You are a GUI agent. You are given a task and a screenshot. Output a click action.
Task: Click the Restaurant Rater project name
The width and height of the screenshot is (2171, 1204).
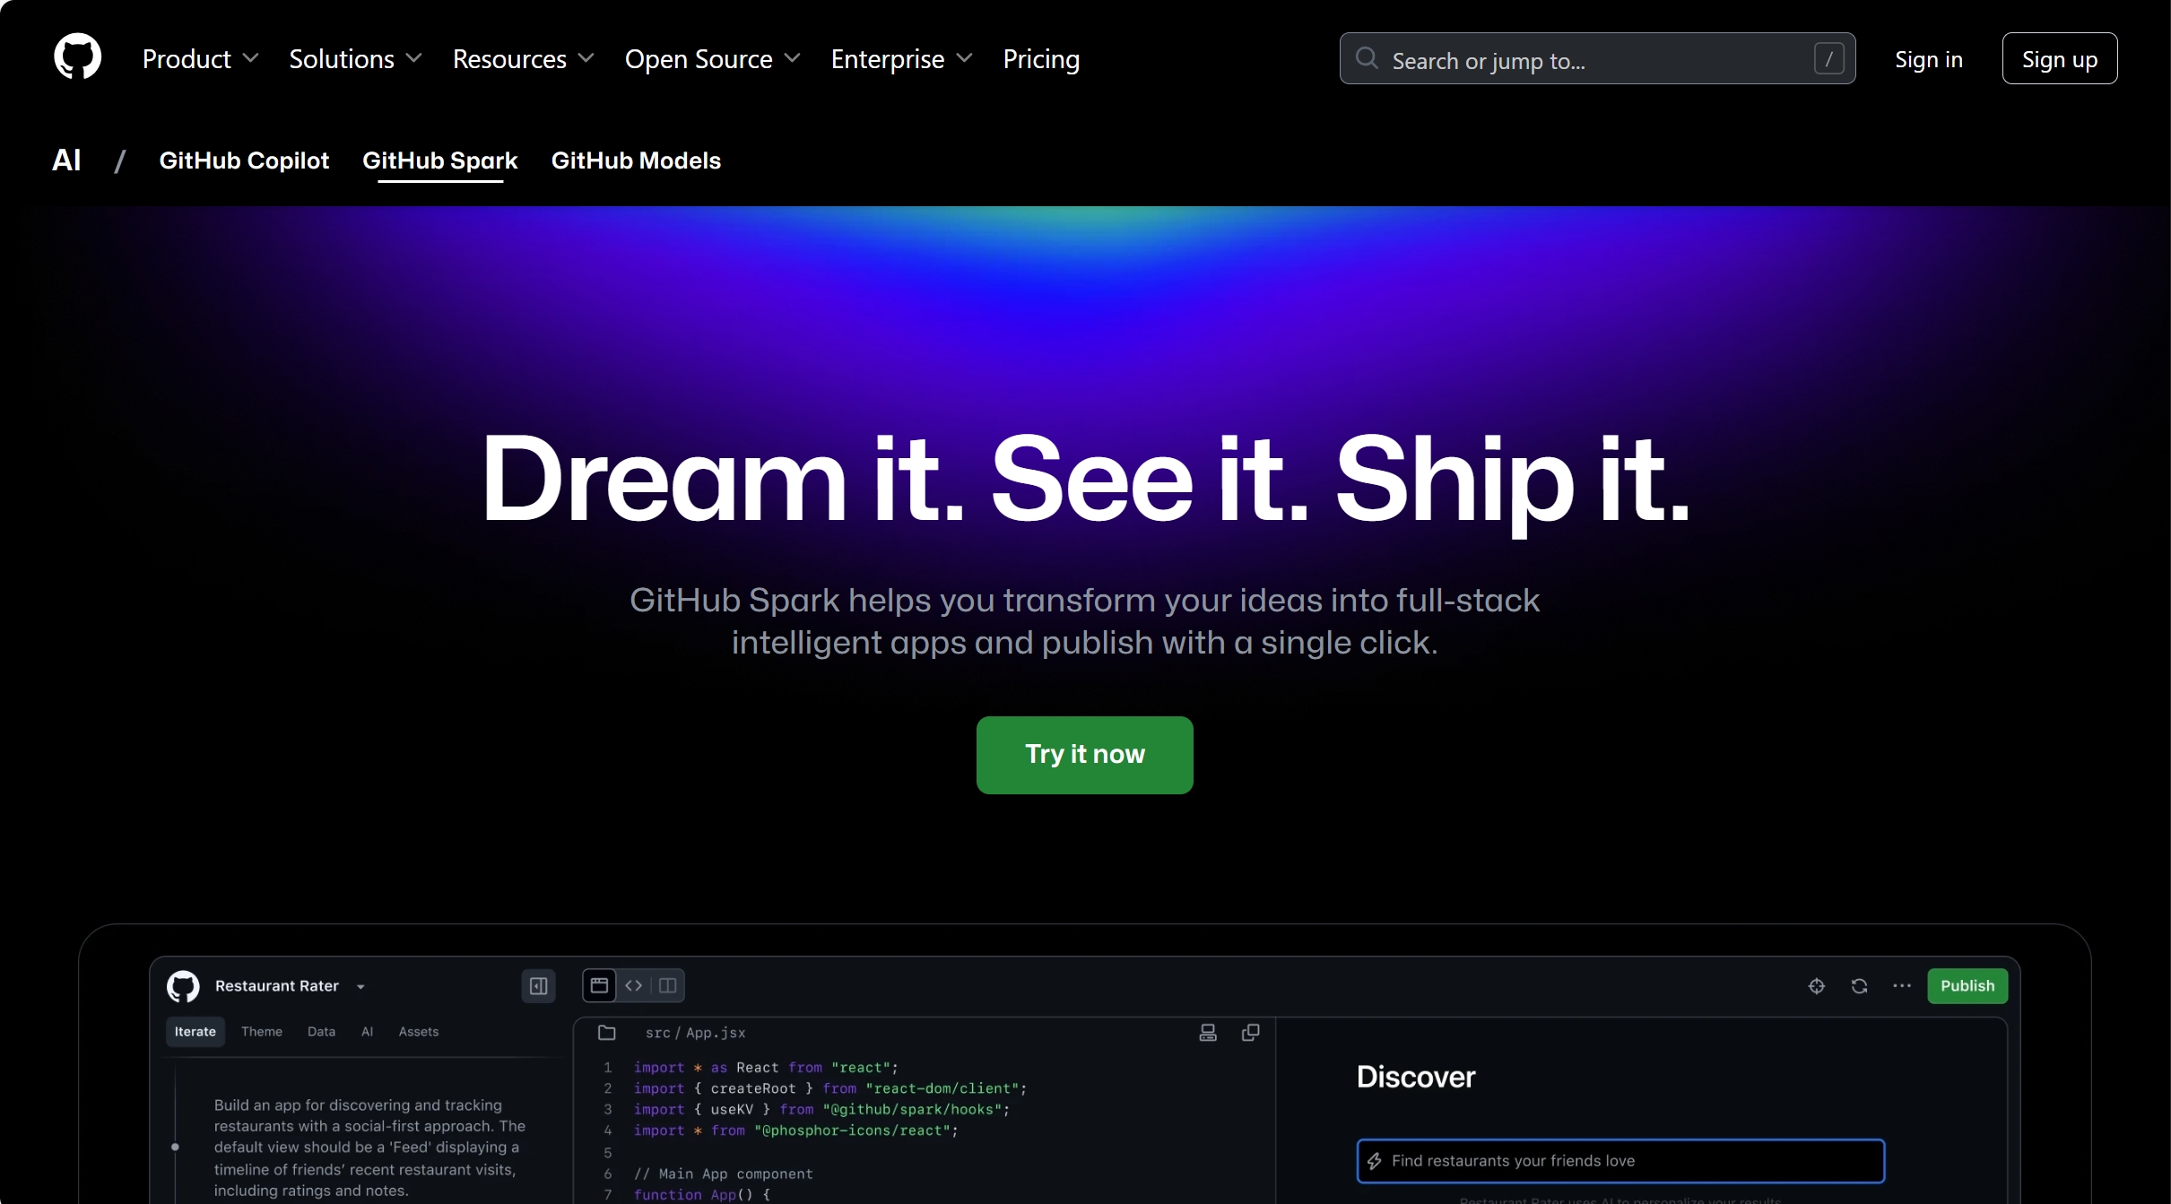(x=277, y=986)
